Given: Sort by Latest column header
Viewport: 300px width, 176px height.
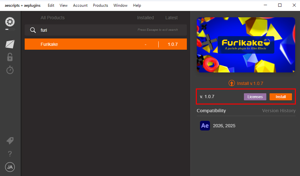Looking at the screenshot, I should click(171, 18).
